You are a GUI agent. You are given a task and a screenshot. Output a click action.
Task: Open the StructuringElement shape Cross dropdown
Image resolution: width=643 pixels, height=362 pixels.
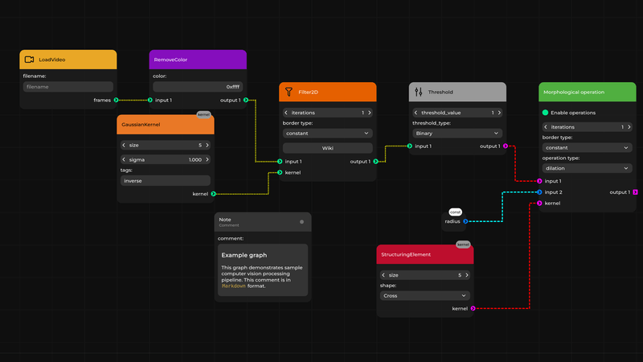(424, 295)
